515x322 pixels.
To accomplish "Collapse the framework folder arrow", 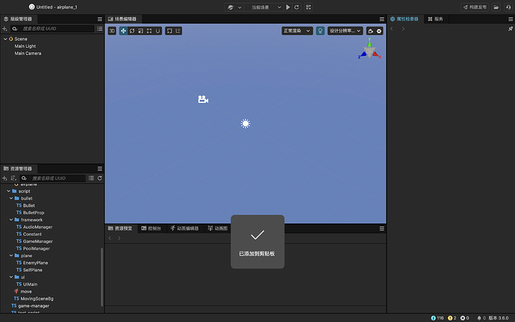I will (x=11, y=220).
